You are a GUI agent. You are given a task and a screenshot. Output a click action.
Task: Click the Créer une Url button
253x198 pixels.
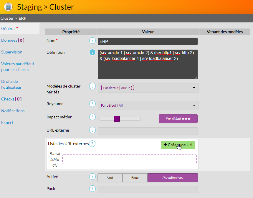[x=178, y=145]
